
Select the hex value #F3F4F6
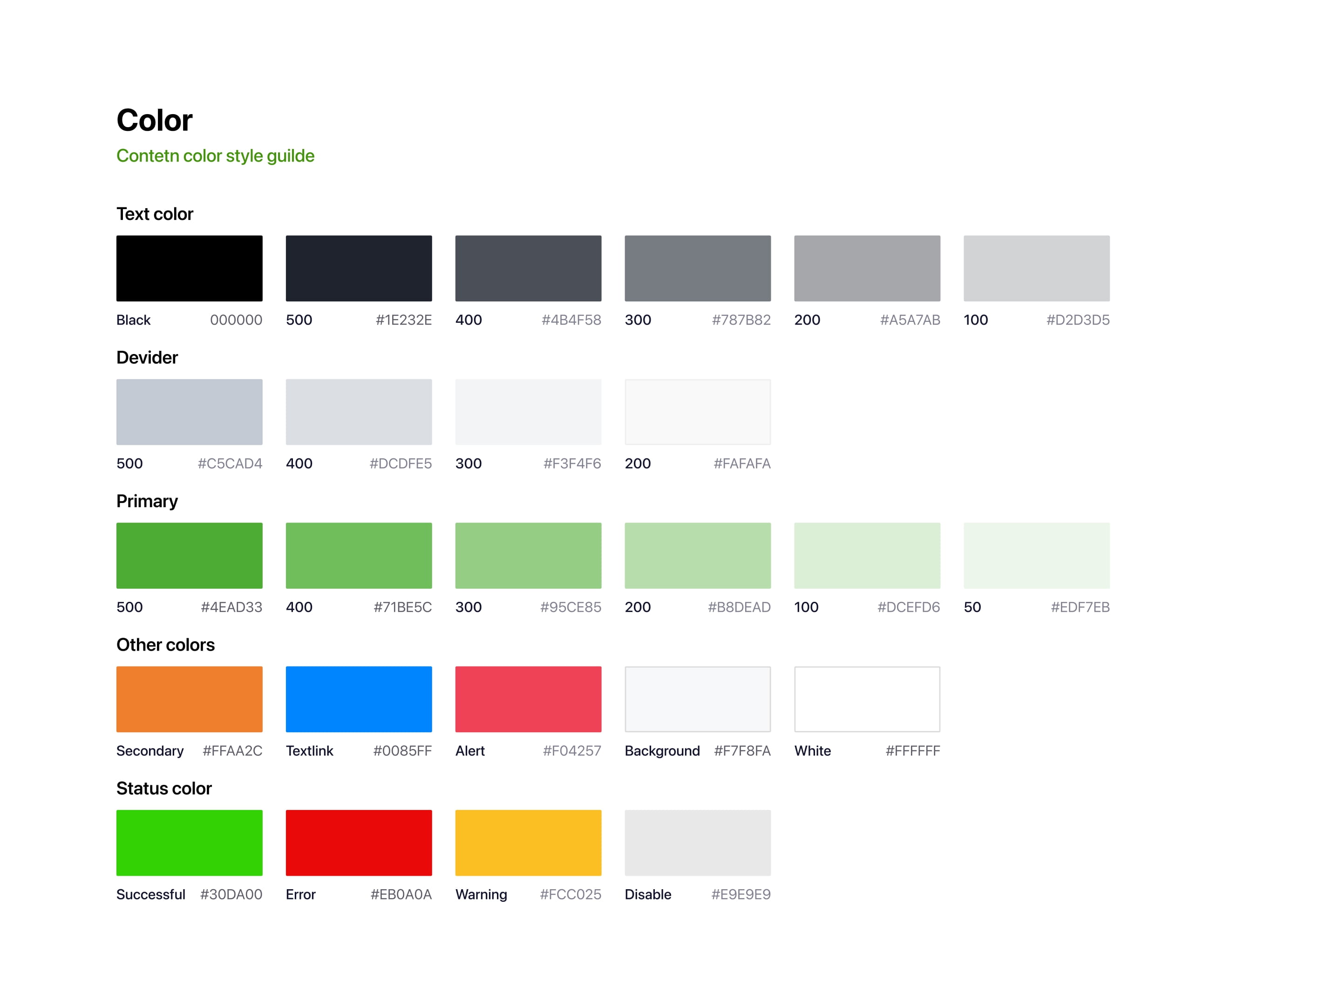click(x=572, y=464)
